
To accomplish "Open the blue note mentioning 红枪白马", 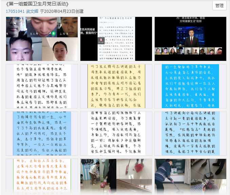I will pyautogui.click(x=190, y=133).
